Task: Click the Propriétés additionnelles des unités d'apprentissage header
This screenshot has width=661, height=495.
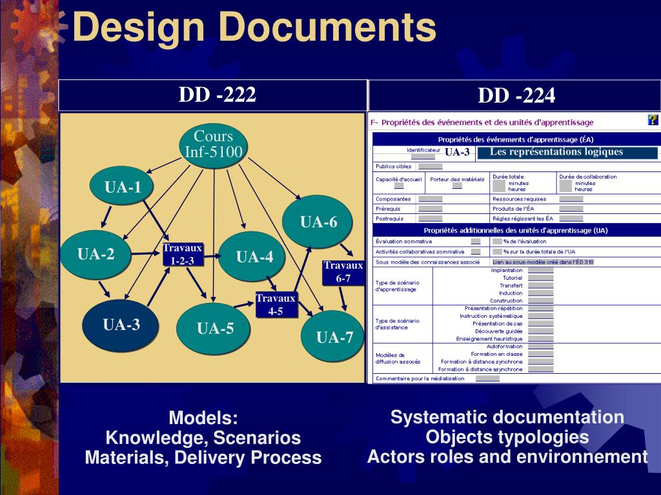Action: (516, 230)
